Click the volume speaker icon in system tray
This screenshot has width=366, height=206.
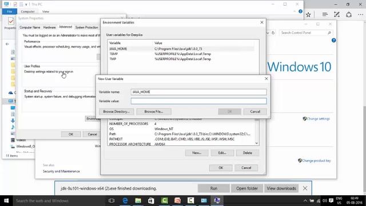pos(325,201)
